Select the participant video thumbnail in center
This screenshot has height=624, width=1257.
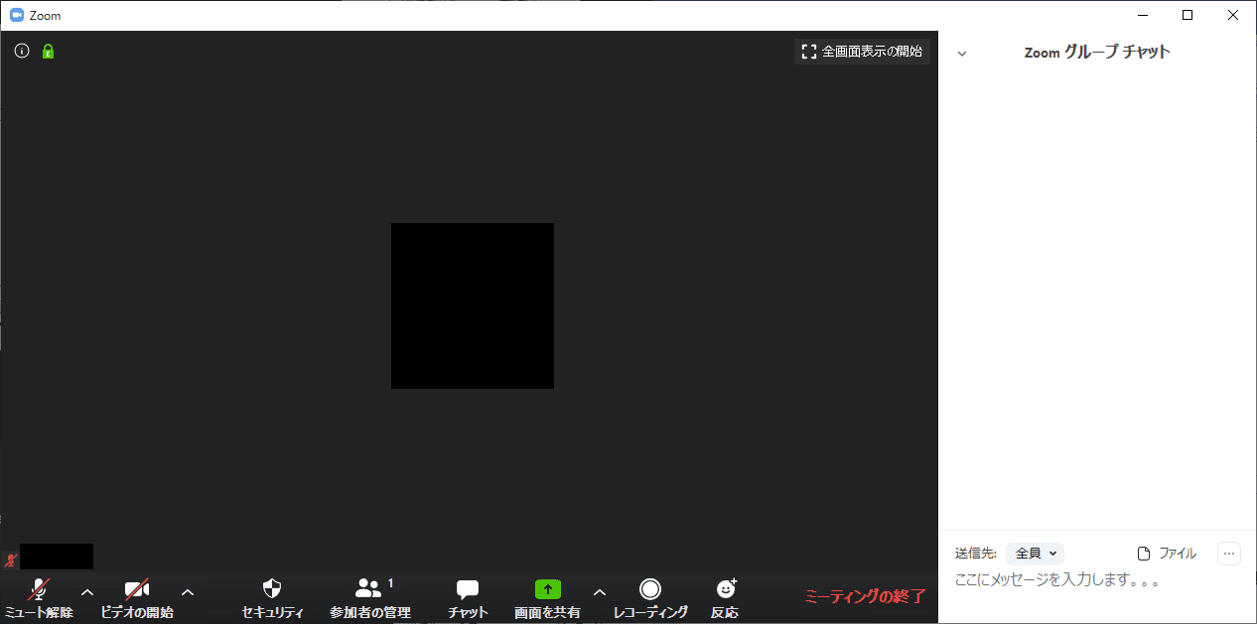473,306
